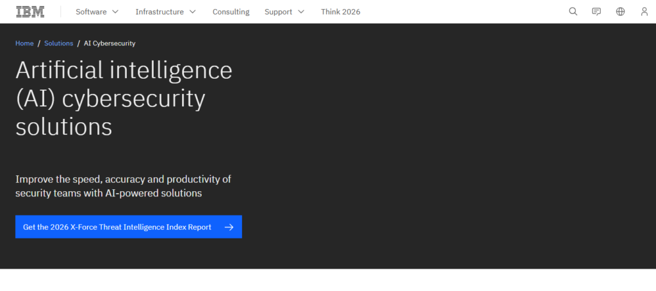
Task: Expand the Software dropdown menu
Action: pyautogui.click(x=97, y=12)
